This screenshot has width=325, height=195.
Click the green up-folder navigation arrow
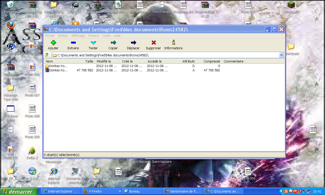47,55
